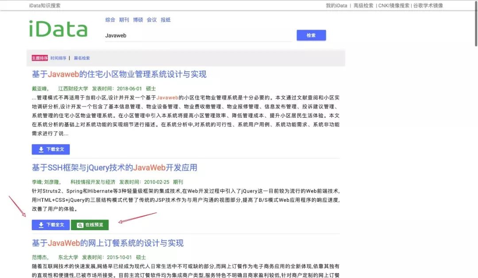Screen dimensions: 478x278
Task: Switch to 篇名检索 title search
Action: click(82, 58)
